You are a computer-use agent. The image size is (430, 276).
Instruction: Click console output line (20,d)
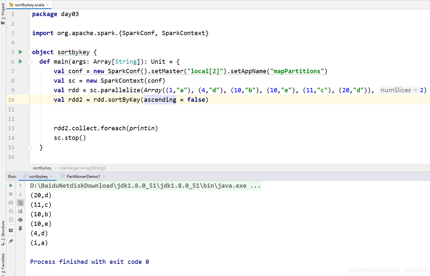pyautogui.click(x=41, y=195)
